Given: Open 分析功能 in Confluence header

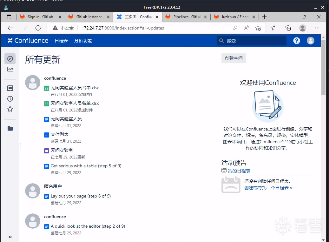Looking at the screenshot, I should [x=83, y=41].
